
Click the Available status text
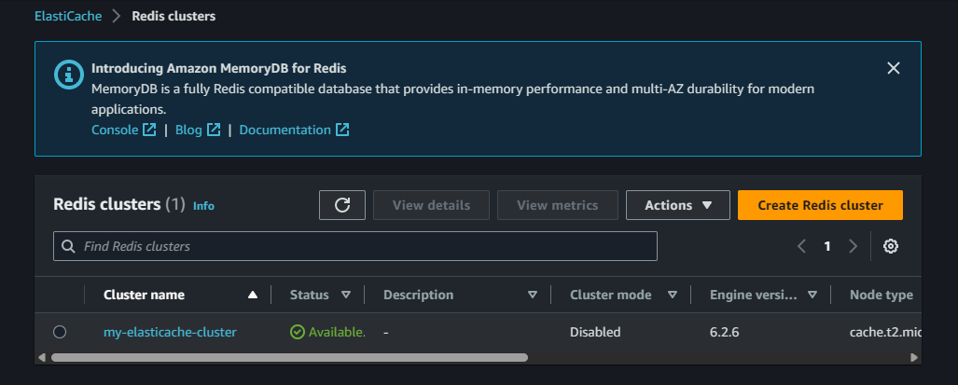(337, 332)
